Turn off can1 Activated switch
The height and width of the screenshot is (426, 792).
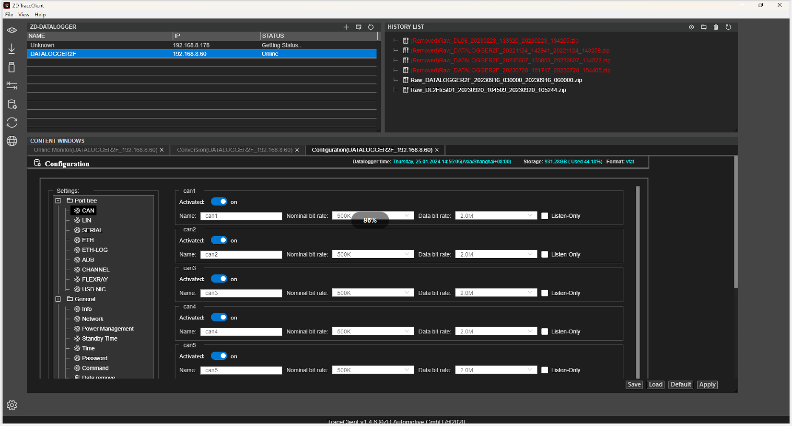tap(219, 202)
